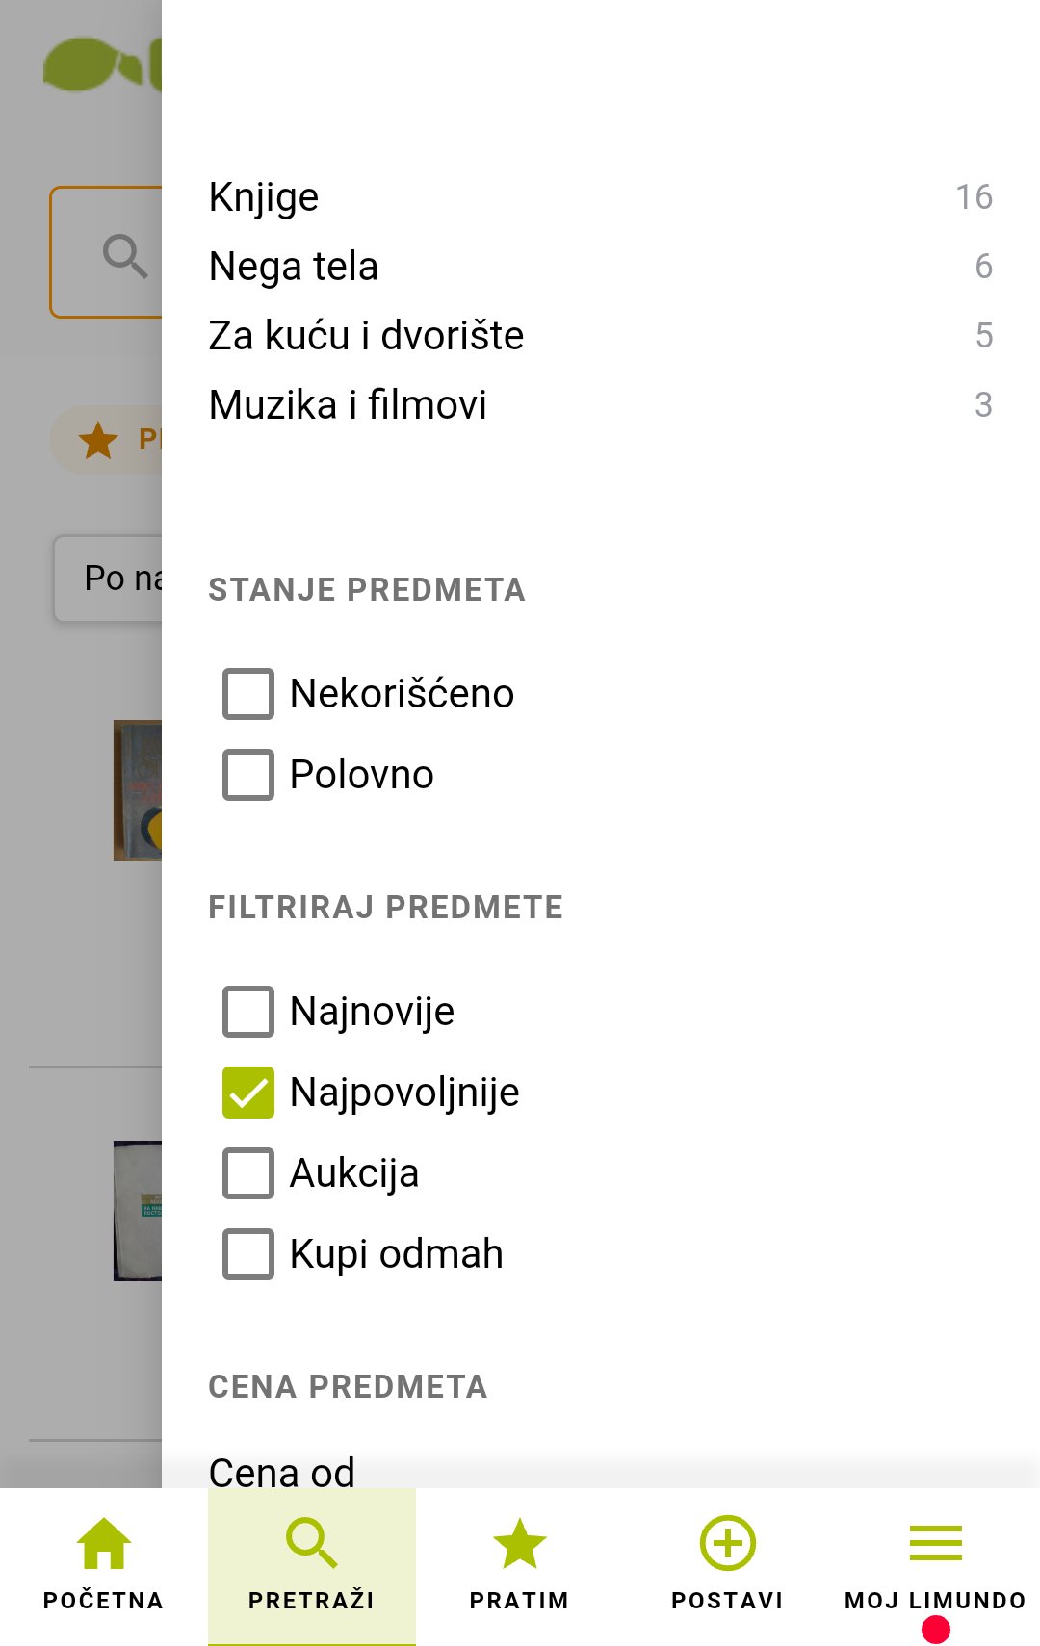Viewport: 1040px width, 1646px height.
Task: Tap the Postavi plus icon
Action: click(727, 1542)
